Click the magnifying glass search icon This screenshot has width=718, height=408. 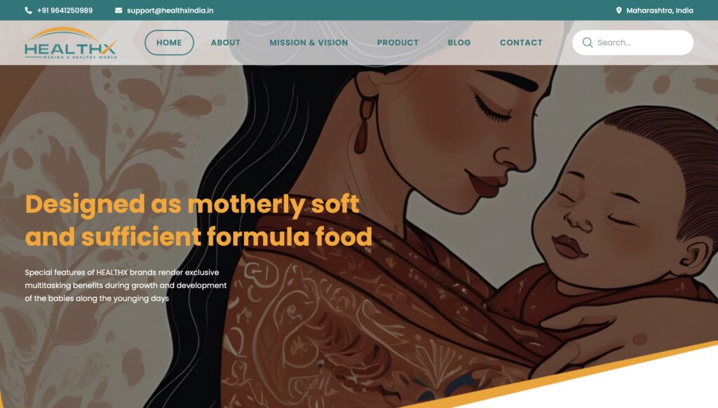tap(588, 43)
